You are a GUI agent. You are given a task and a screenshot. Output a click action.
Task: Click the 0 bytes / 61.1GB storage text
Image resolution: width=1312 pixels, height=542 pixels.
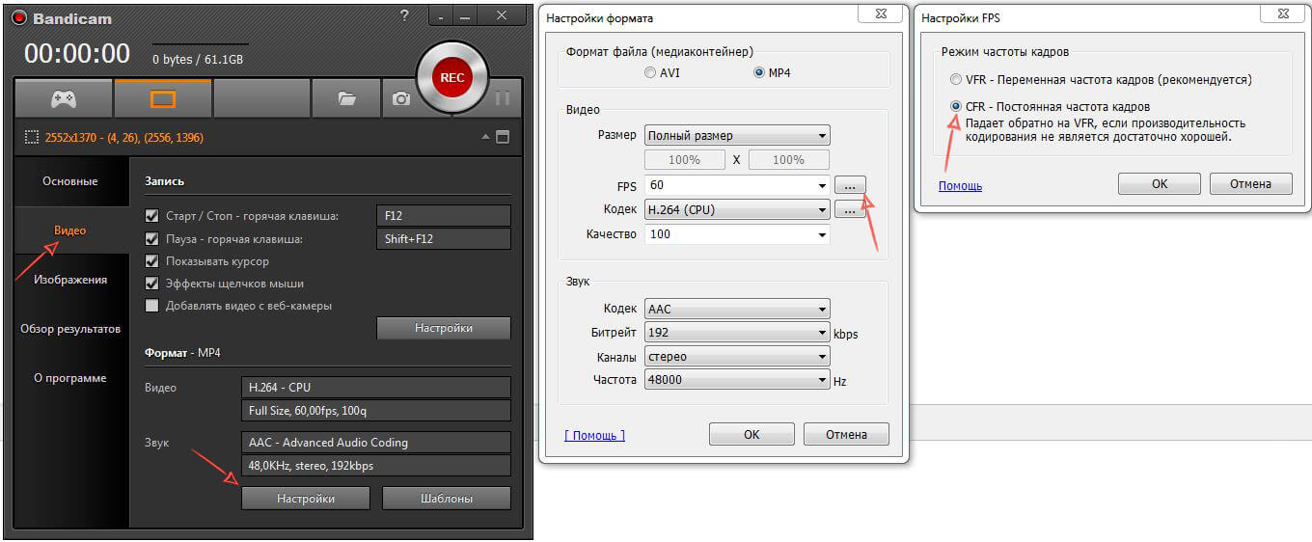(198, 60)
